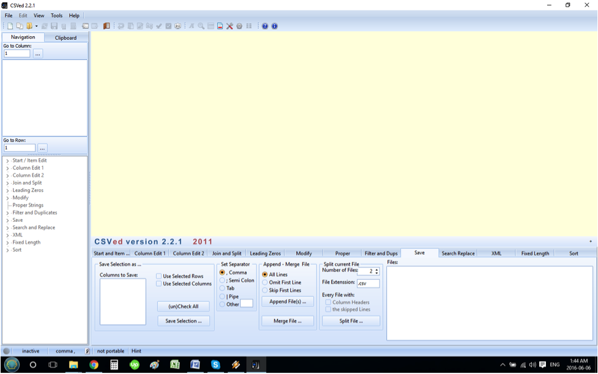Open Word from the taskbar
Image resolution: width=598 pixels, height=374 pixels.
(x=195, y=365)
